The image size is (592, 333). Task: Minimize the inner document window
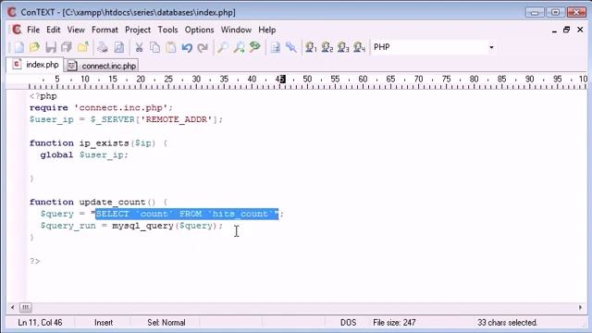coord(554,31)
